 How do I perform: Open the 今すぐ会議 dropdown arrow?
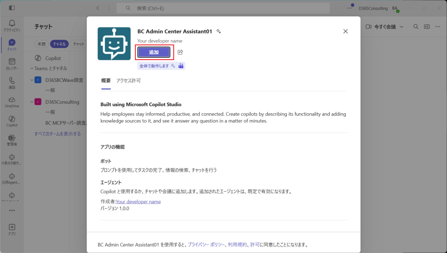pyautogui.click(x=402, y=27)
